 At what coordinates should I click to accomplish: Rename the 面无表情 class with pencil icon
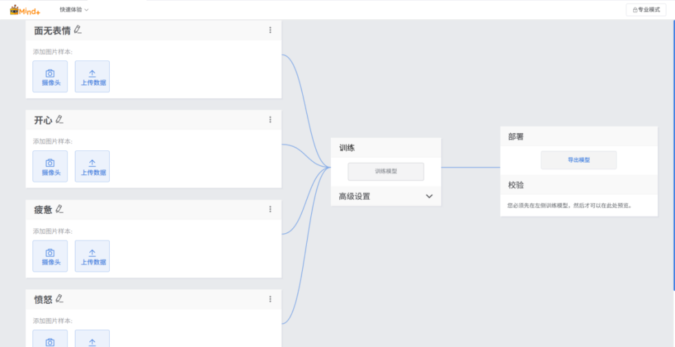78,29
